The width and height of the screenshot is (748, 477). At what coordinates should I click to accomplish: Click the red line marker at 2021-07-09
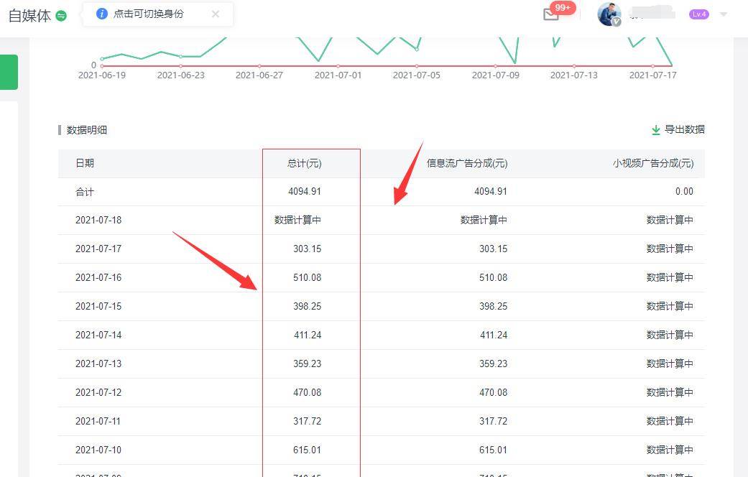click(x=495, y=66)
